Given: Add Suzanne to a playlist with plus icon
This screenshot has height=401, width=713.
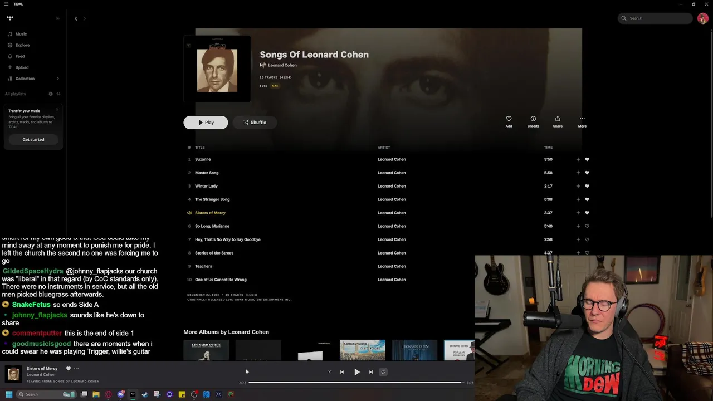Looking at the screenshot, I should tap(578, 159).
